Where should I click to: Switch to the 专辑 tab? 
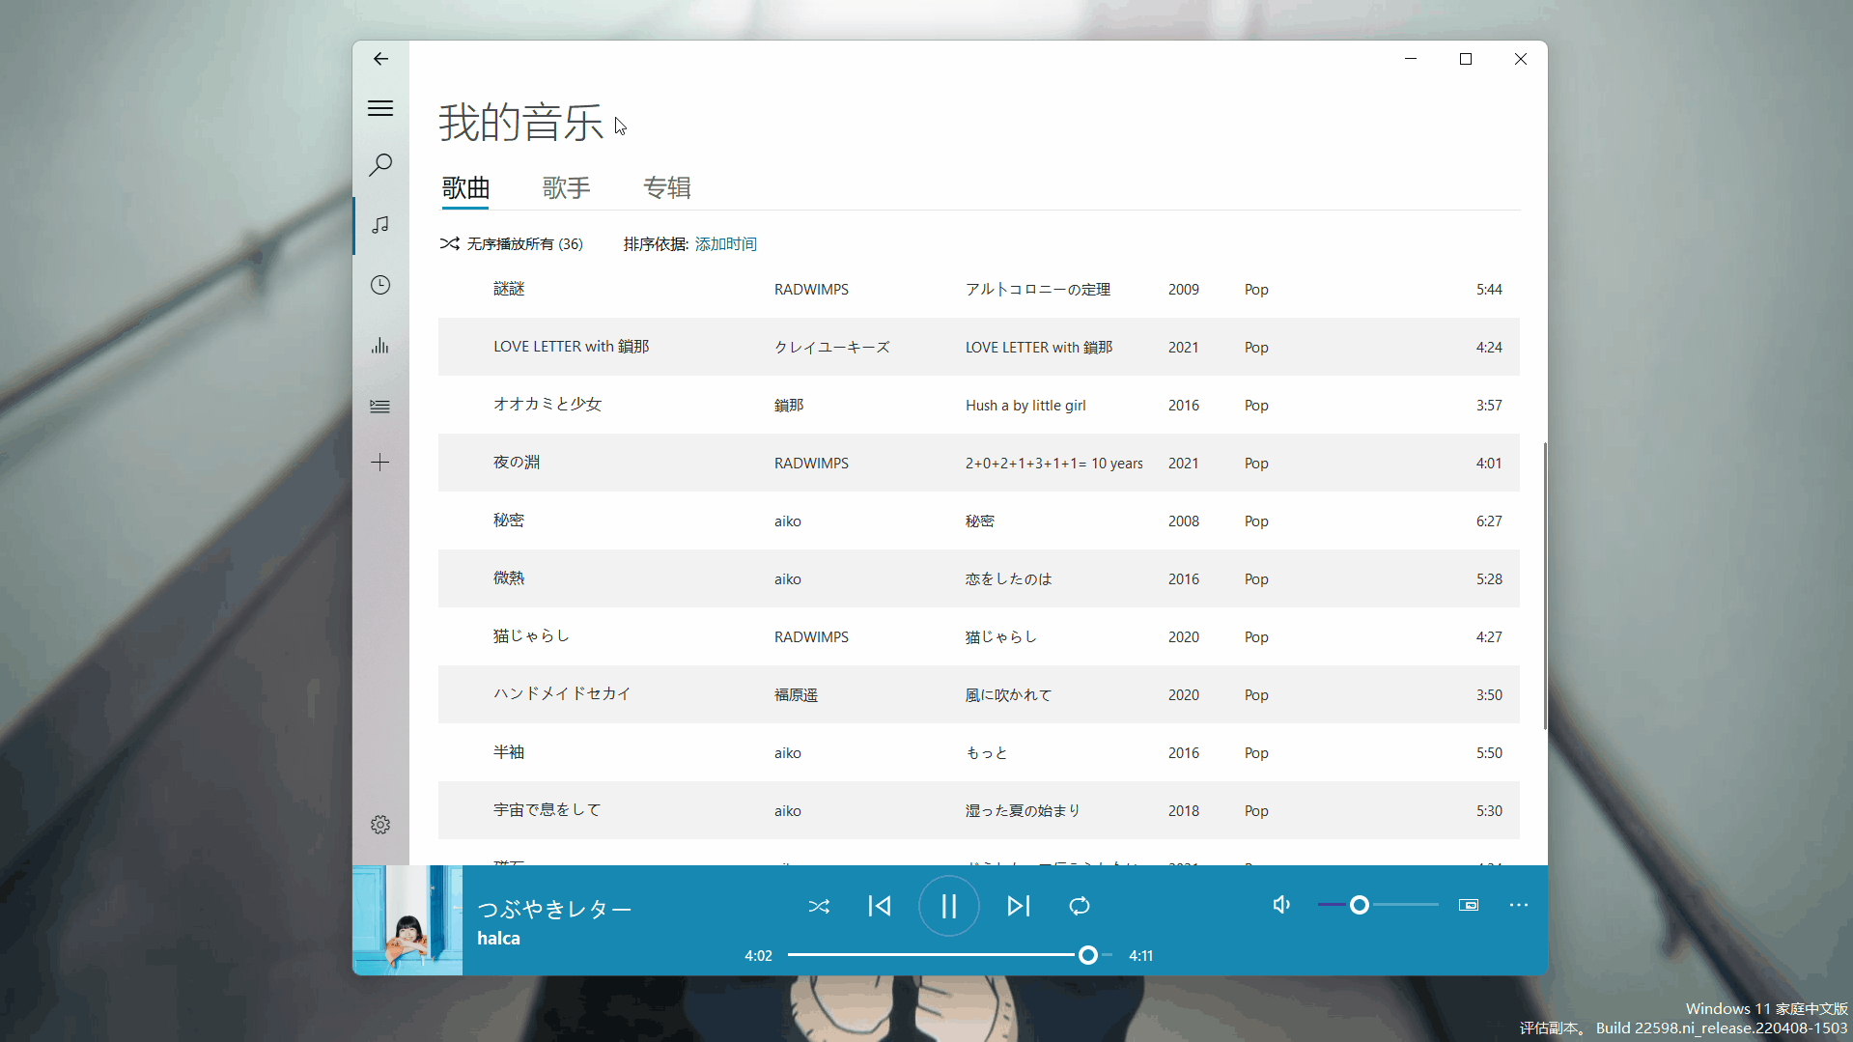click(x=667, y=187)
